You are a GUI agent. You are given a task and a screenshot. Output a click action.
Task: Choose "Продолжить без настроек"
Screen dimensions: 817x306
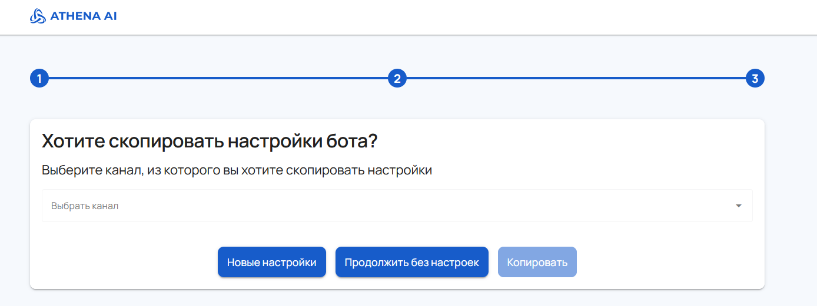411,262
